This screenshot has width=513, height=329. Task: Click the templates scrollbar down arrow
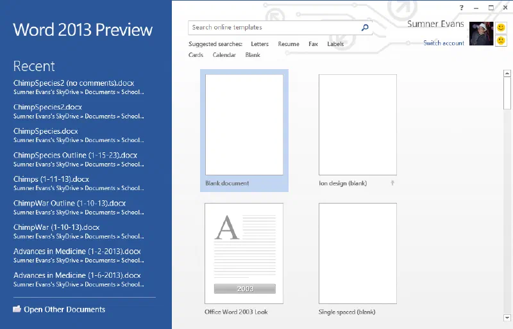coord(507,317)
